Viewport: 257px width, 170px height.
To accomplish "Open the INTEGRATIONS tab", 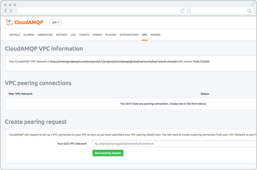I will tap(129, 35).
